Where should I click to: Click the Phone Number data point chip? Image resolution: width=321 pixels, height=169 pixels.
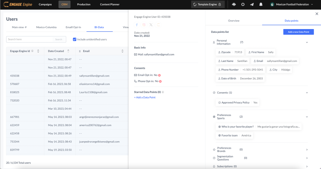(240, 70)
